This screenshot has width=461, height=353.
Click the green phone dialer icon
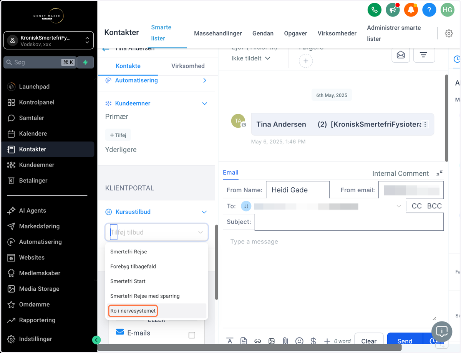click(374, 10)
